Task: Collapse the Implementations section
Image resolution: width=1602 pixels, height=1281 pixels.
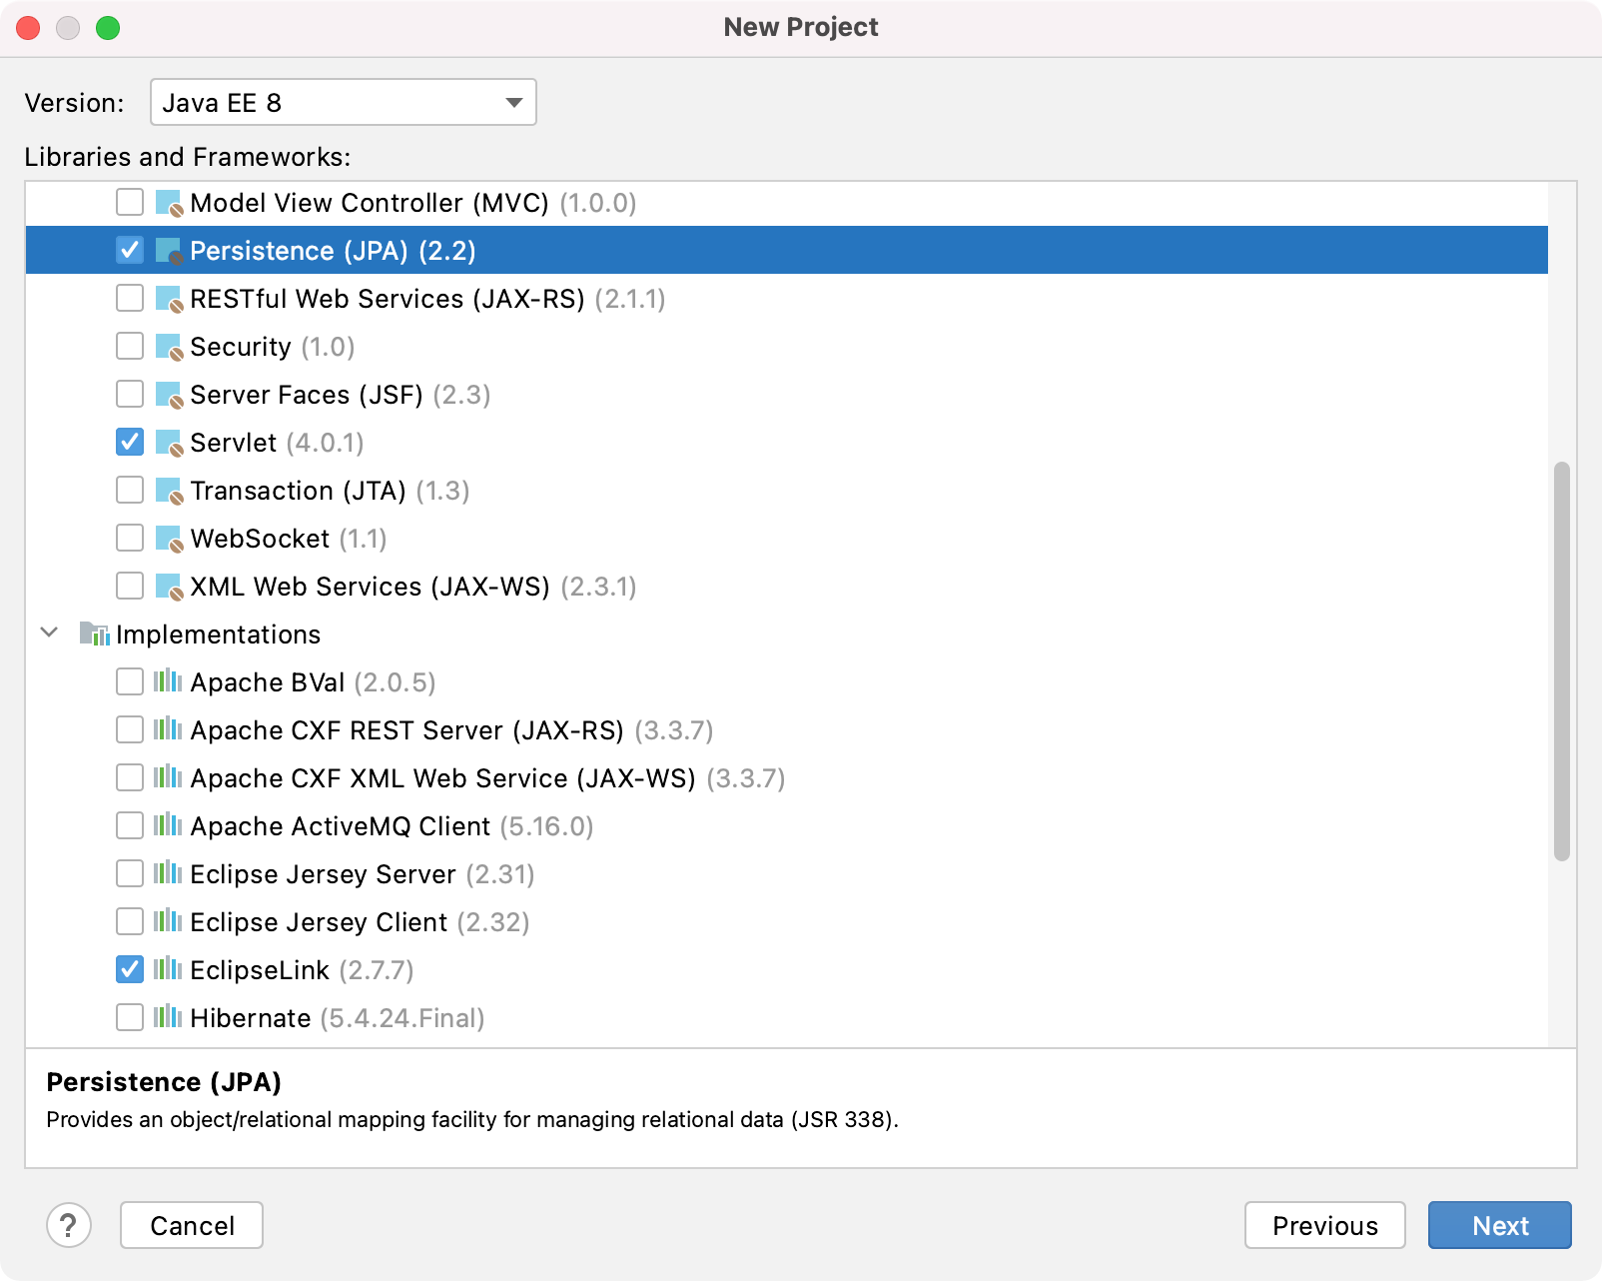Action: click(x=48, y=634)
